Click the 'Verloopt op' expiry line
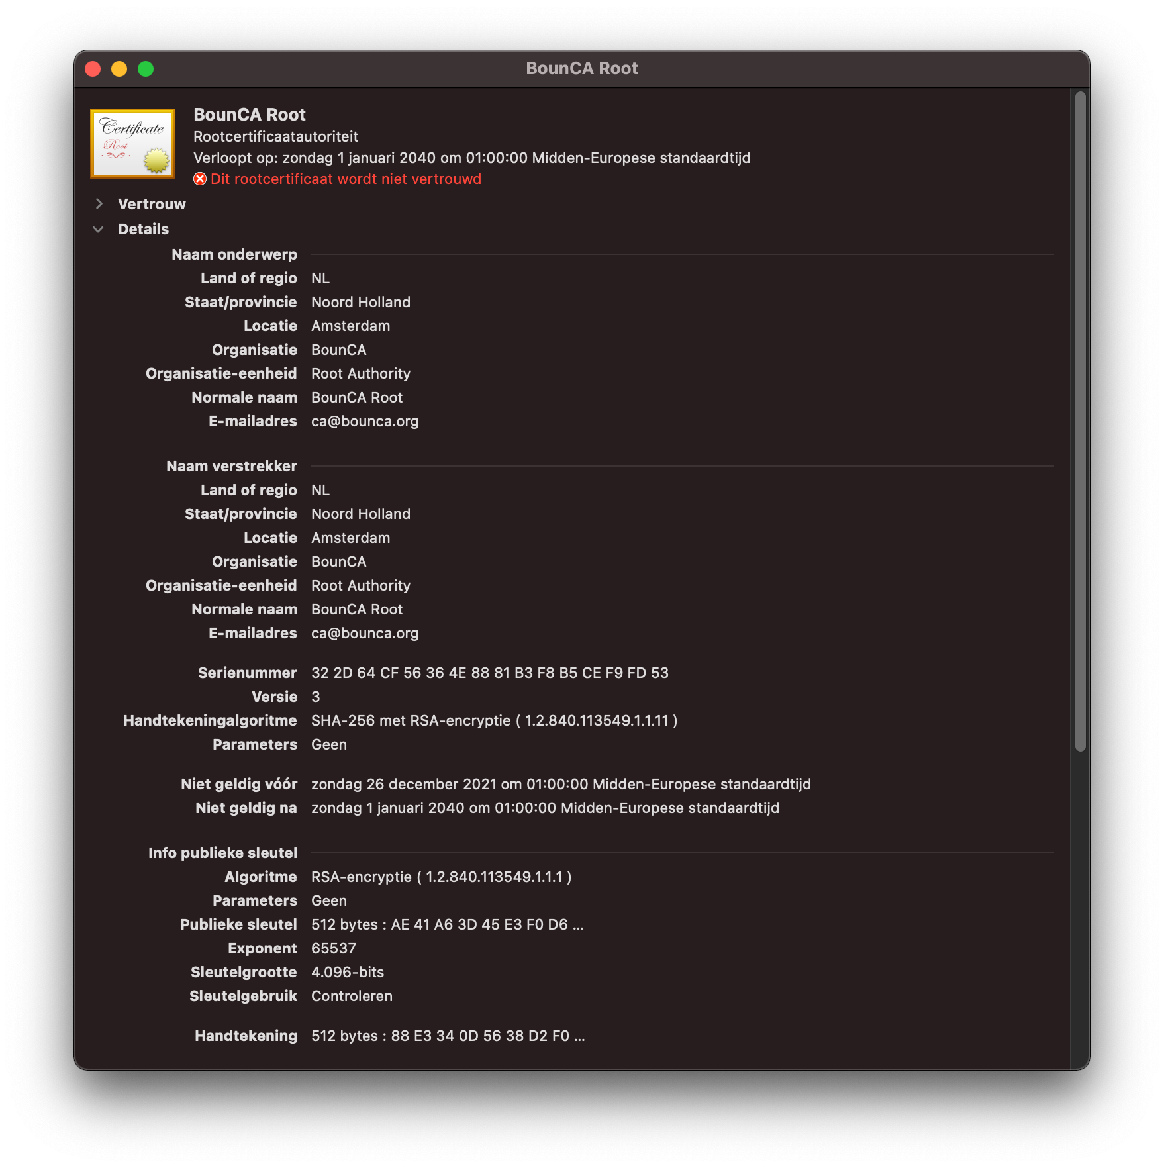 tap(471, 158)
